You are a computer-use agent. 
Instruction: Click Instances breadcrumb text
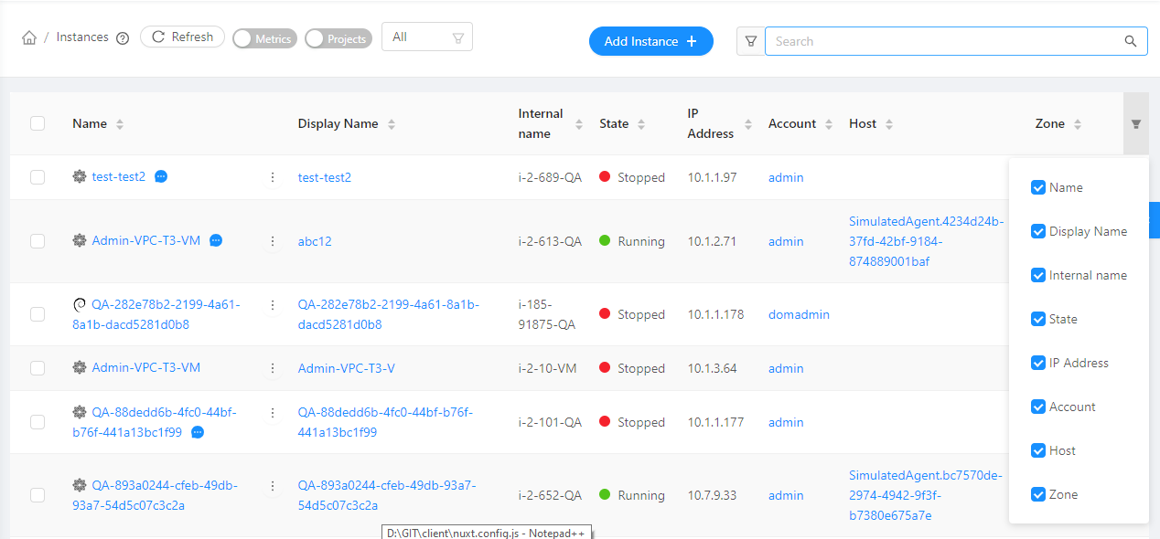tap(82, 37)
